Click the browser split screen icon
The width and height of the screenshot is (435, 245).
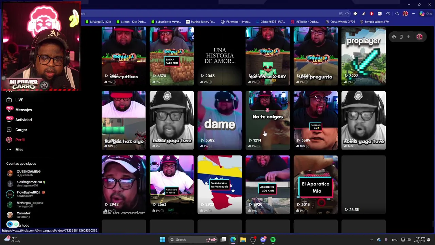(x=341, y=14)
